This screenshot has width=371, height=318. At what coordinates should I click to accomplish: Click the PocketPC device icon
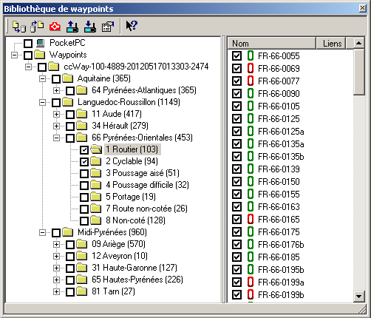40,43
